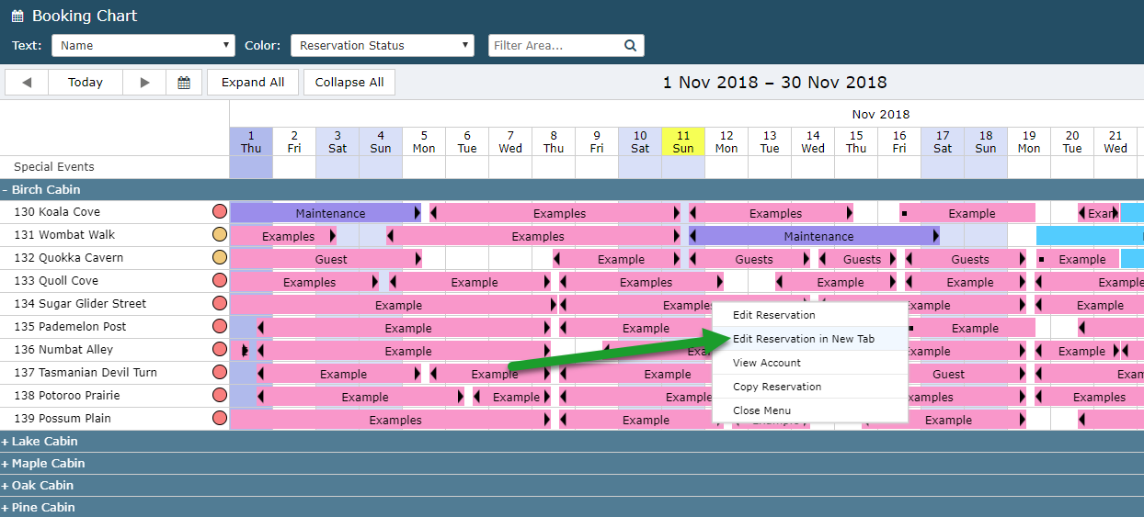This screenshot has height=517, width=1144.
Task: Click the previous period arrow button
Action: [x=27, y=82]
